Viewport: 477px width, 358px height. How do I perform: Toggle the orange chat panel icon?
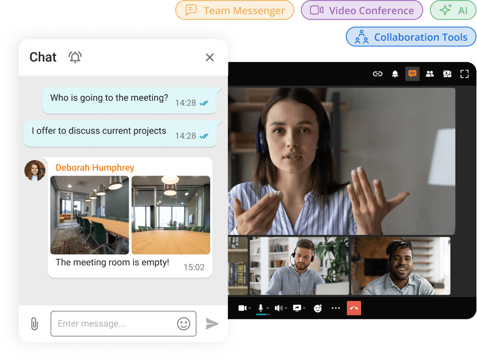point(412,74)
